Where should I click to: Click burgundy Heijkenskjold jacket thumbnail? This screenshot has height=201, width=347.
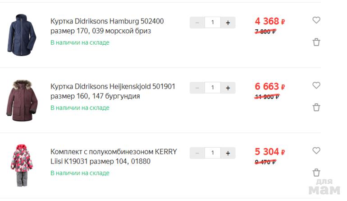pos(18,100)
